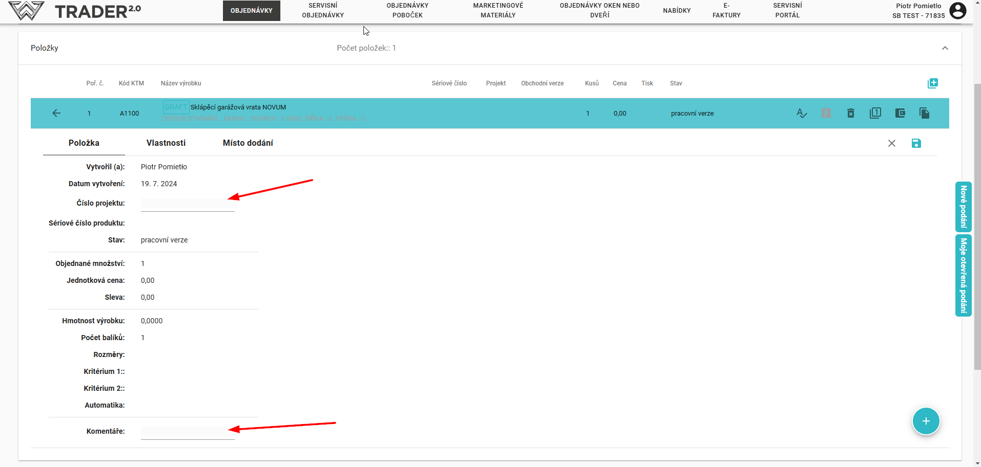Click the Číslo projektu input field
Viewport: 981px width, 467px height.
[x=188, y=204]
